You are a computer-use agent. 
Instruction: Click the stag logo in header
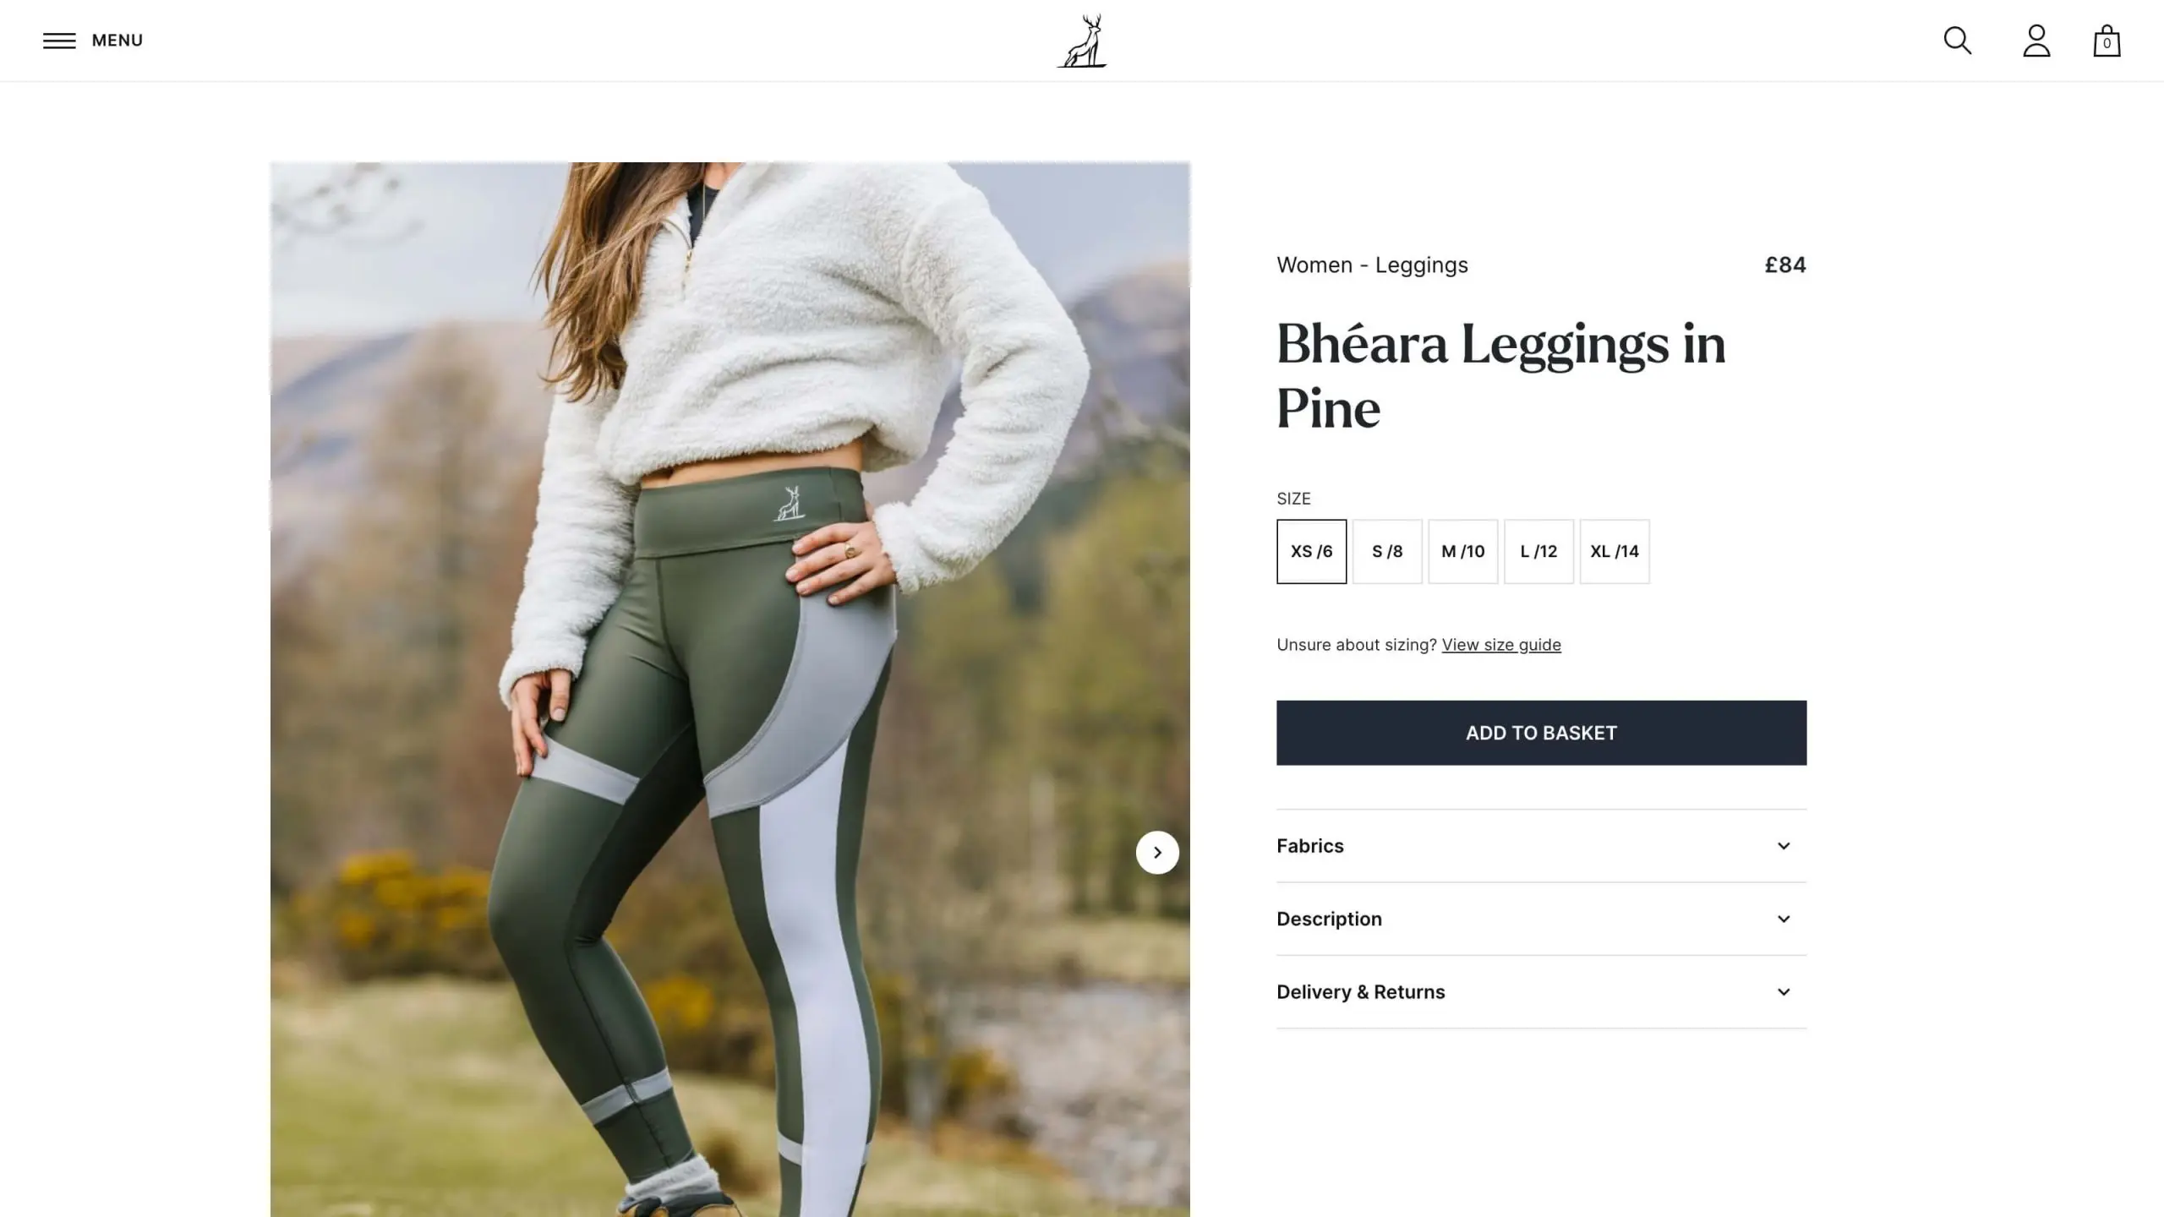click(x=1082, y=41)
